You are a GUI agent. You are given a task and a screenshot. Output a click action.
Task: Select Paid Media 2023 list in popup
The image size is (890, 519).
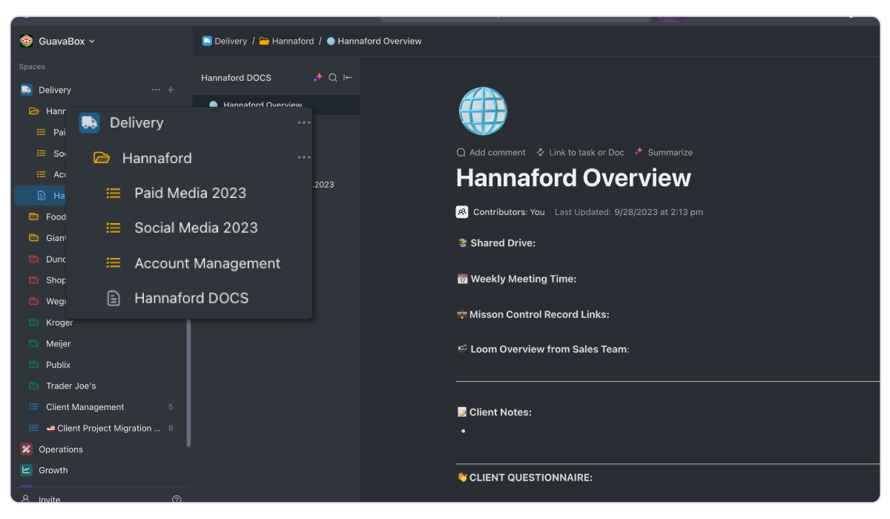(x=190, y=193)
